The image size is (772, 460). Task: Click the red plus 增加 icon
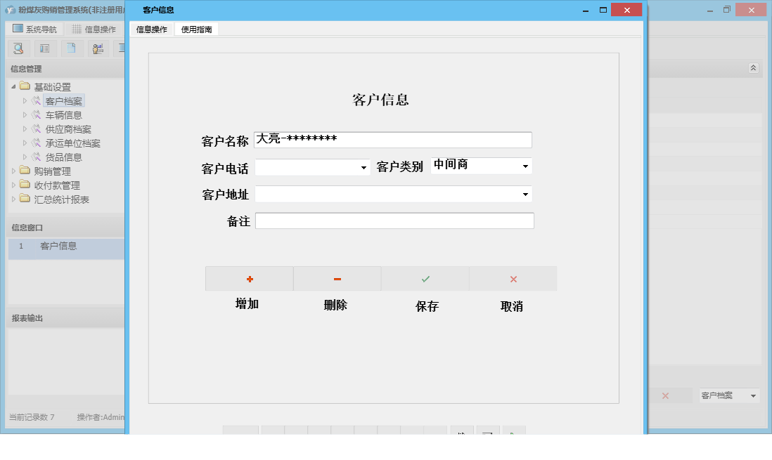pyautogui.click(x=249, y=278)
